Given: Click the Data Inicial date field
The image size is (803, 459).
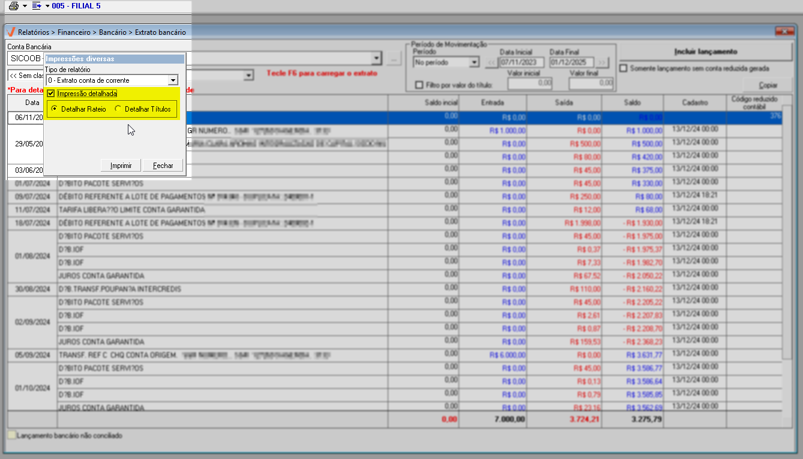Looking at the screenshot, I should pos(521,62).
